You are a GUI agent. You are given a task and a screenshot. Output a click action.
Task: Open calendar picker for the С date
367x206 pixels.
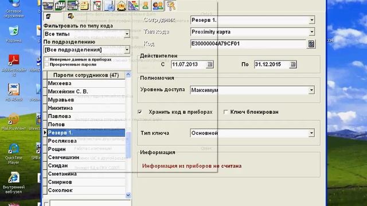coord(210,65)
